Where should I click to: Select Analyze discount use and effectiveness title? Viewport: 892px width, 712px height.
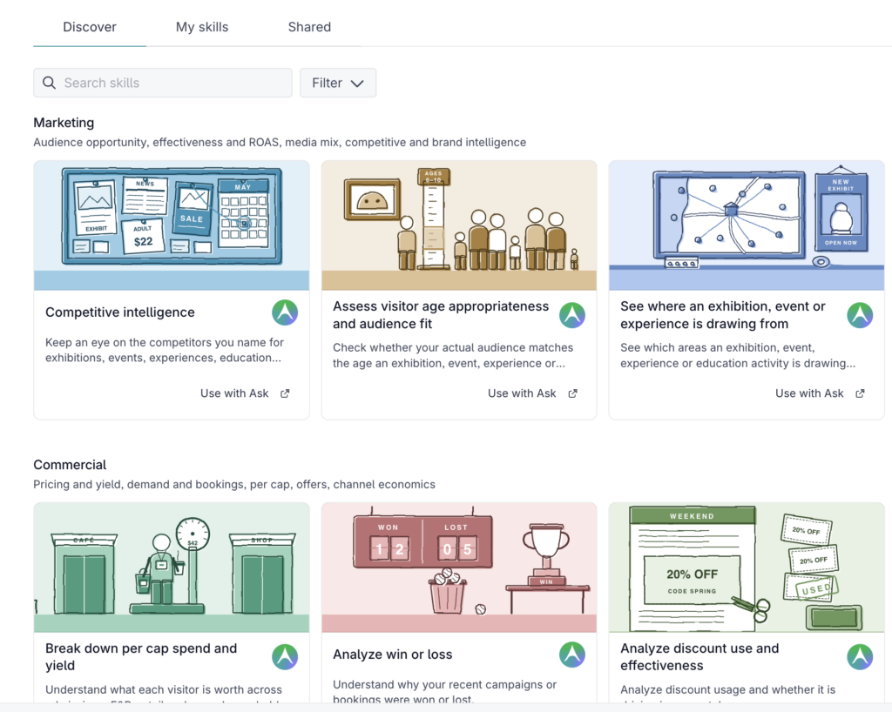click(699, 657)
